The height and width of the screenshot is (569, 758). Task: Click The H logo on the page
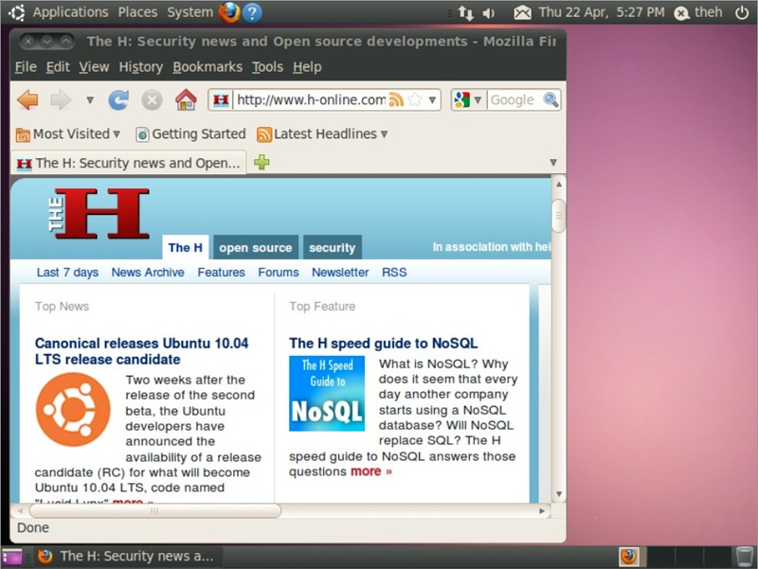[99, 213]
